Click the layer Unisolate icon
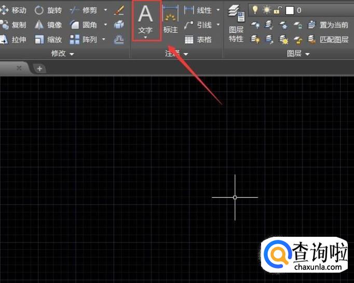This screenshot has height=283, width=354. [x=269, y=40]
